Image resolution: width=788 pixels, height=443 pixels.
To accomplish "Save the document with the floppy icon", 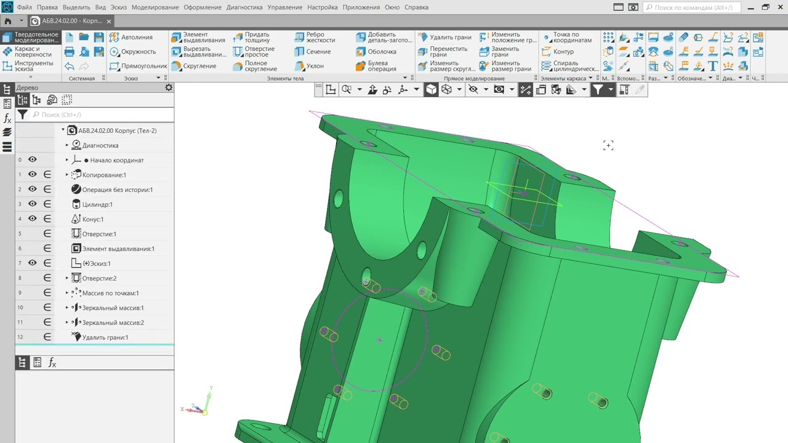I will (99, 38).
